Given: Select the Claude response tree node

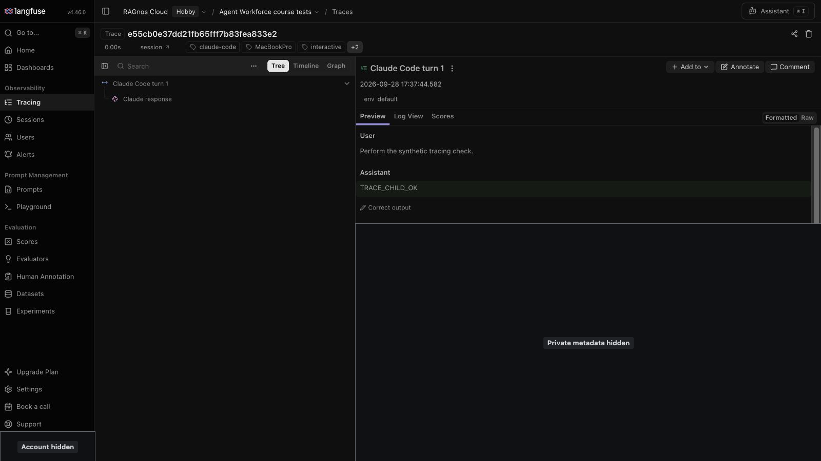Looking at the screenshot, I should 147,99.
